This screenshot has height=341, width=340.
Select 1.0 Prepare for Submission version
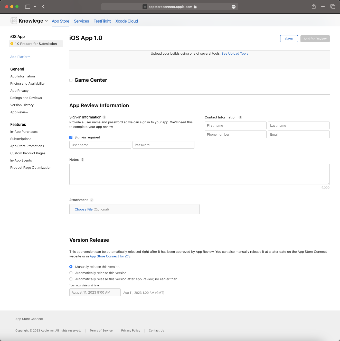click(x=36, y=44)
